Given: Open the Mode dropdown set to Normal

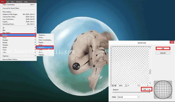Looking at the screenshot, I should pos(128,97).
